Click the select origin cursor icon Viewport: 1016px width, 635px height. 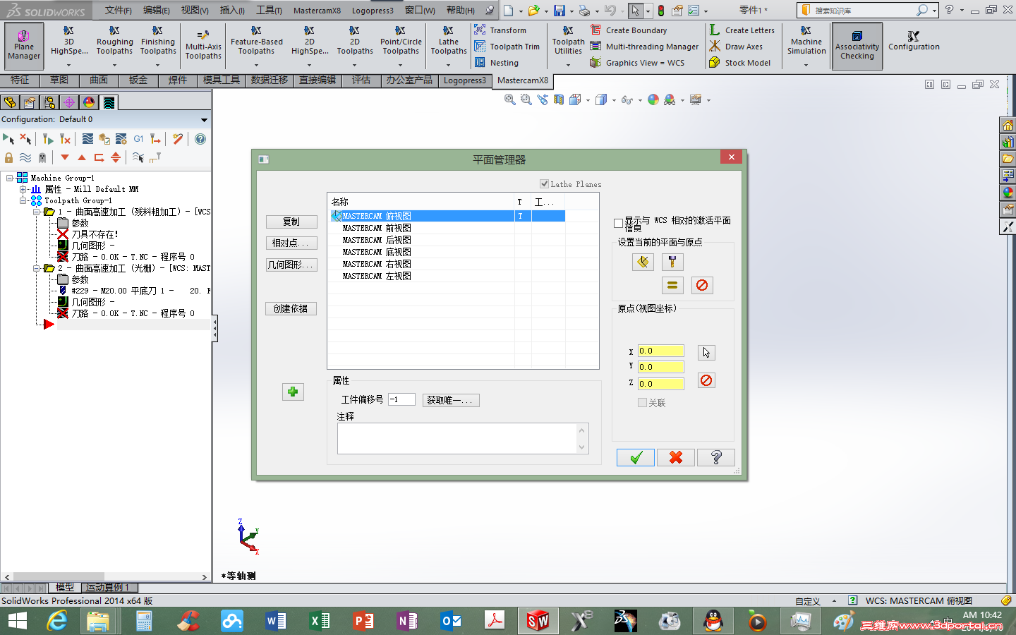(706, 352)
